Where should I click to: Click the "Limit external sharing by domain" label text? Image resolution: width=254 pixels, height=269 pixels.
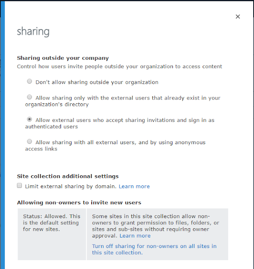point(71,187)
